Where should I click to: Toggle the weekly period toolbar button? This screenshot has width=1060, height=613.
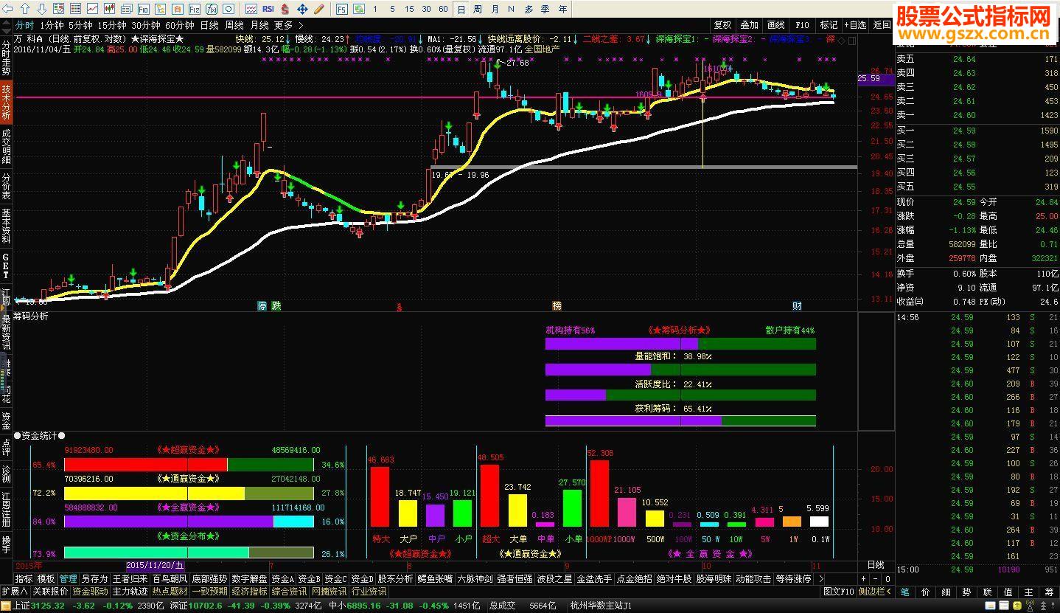tap(478, 9)
